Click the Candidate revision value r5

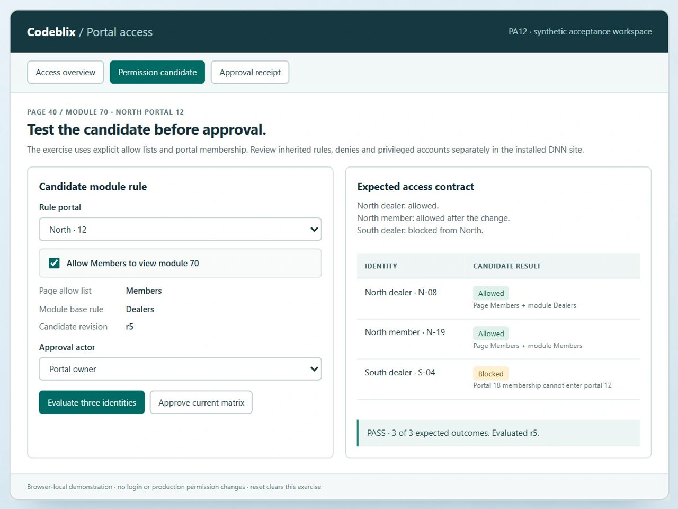click(130, 327)
